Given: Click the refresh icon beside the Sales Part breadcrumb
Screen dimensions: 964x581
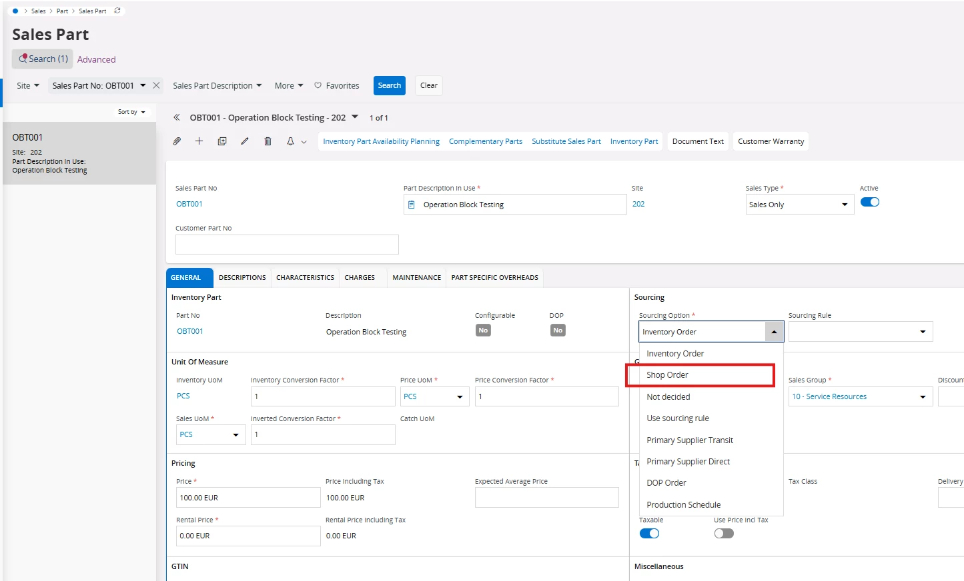Looking at the screenshot, I should pyautogui.click(x=117, y=11).
